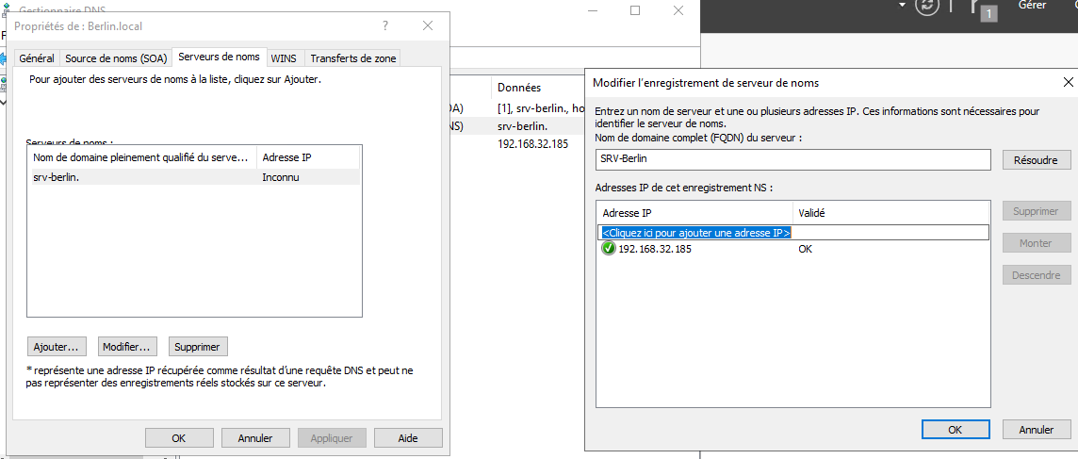The height and width of the screenshot is (459, 1078).
Task: Select the WINS tab
Action: (284, 58)
